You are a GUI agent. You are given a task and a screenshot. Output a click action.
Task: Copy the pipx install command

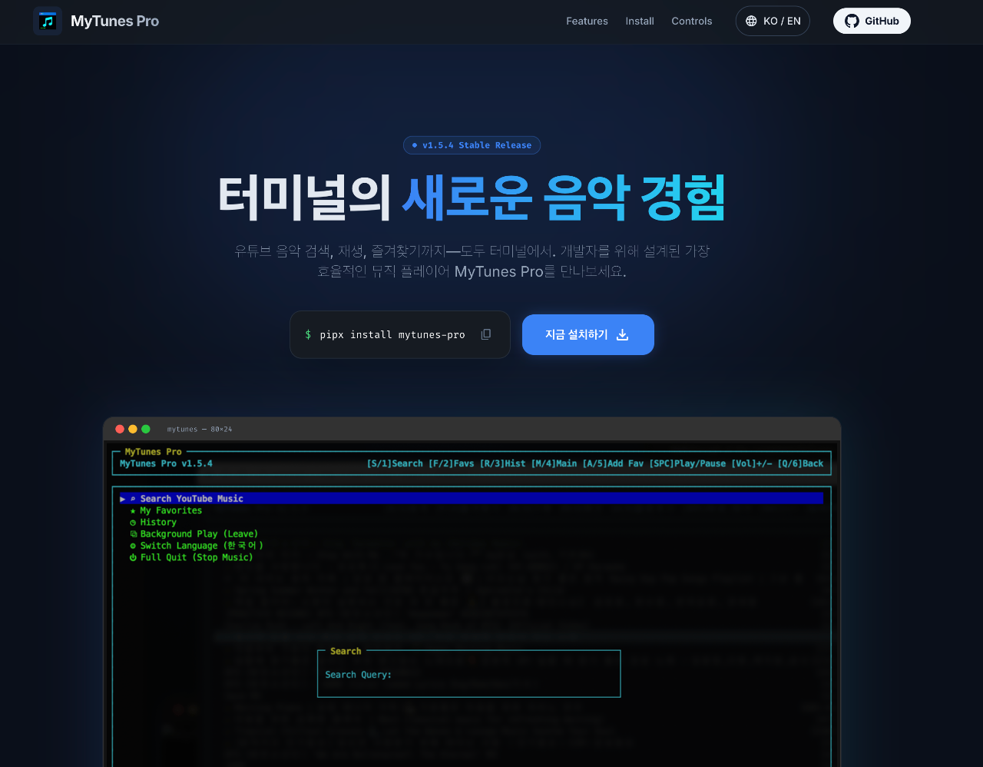(485, 334)
